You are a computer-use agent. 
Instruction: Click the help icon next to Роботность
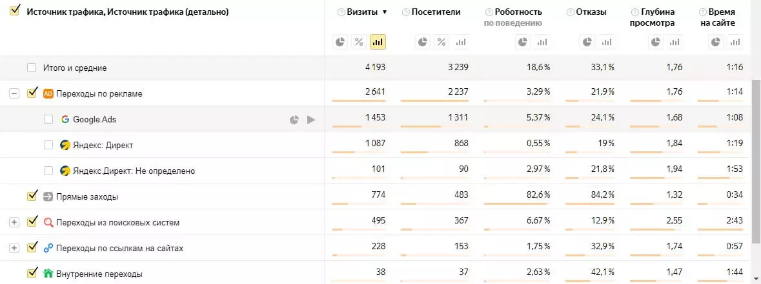tap(489, 12)
